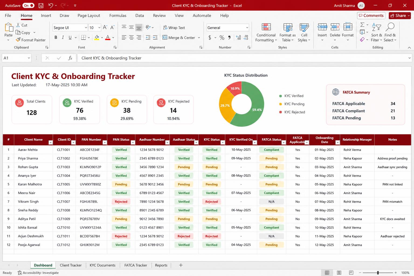Image resolution: width=414 pixels, height=276 pixels.
Task: Open the File menu
Action: pos(8,16)
